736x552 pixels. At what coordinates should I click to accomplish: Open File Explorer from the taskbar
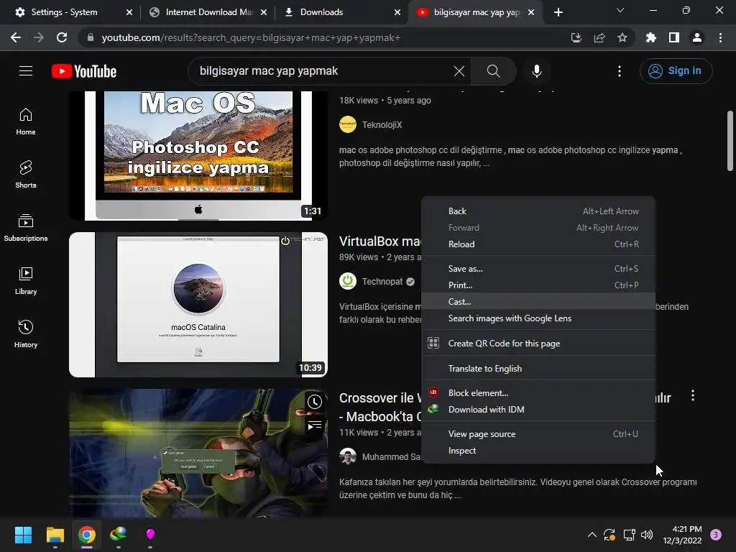55,535
